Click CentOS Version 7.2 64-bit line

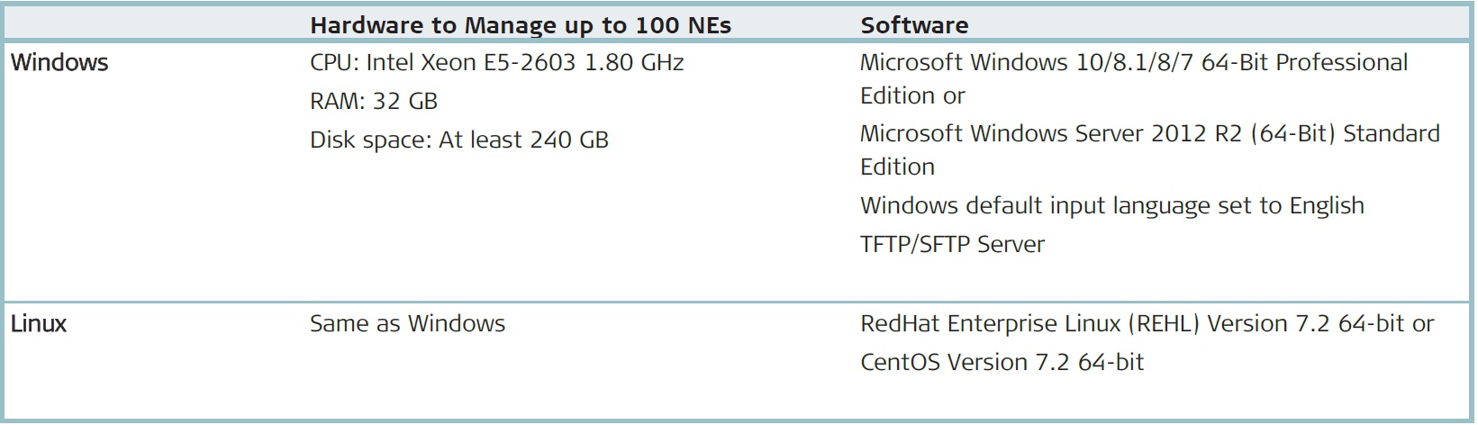1002,362
